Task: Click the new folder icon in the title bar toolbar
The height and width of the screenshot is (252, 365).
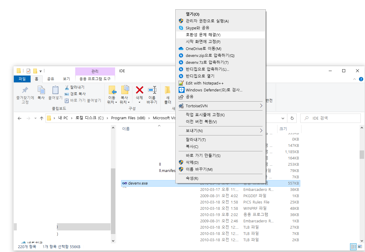Action: [35, 71]
